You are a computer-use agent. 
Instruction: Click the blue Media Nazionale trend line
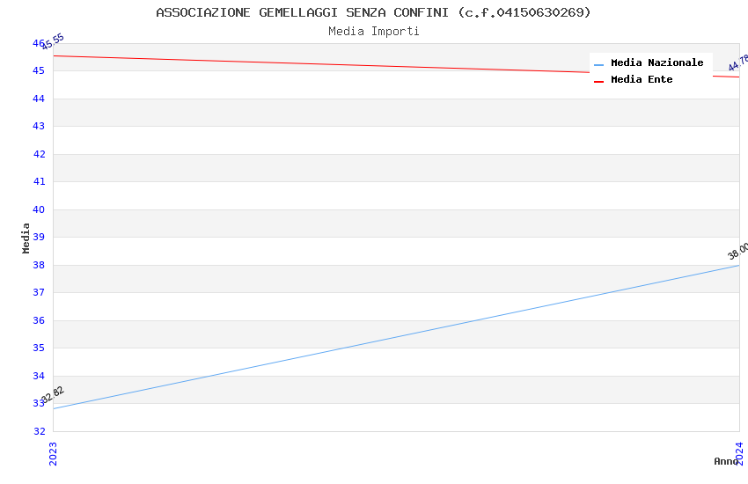pos(396,337)
